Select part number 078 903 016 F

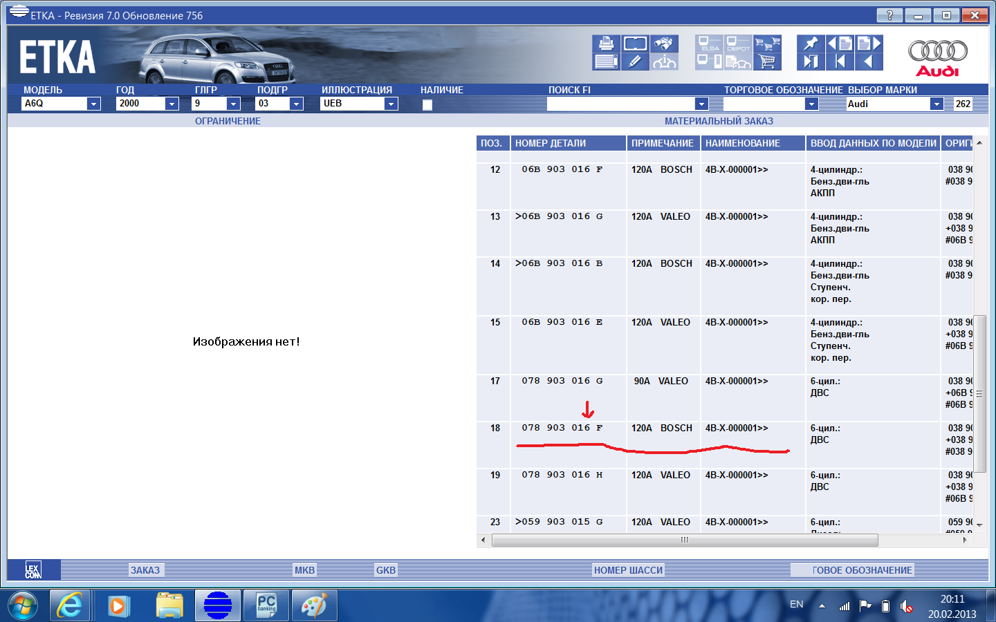tap(562, 428)
